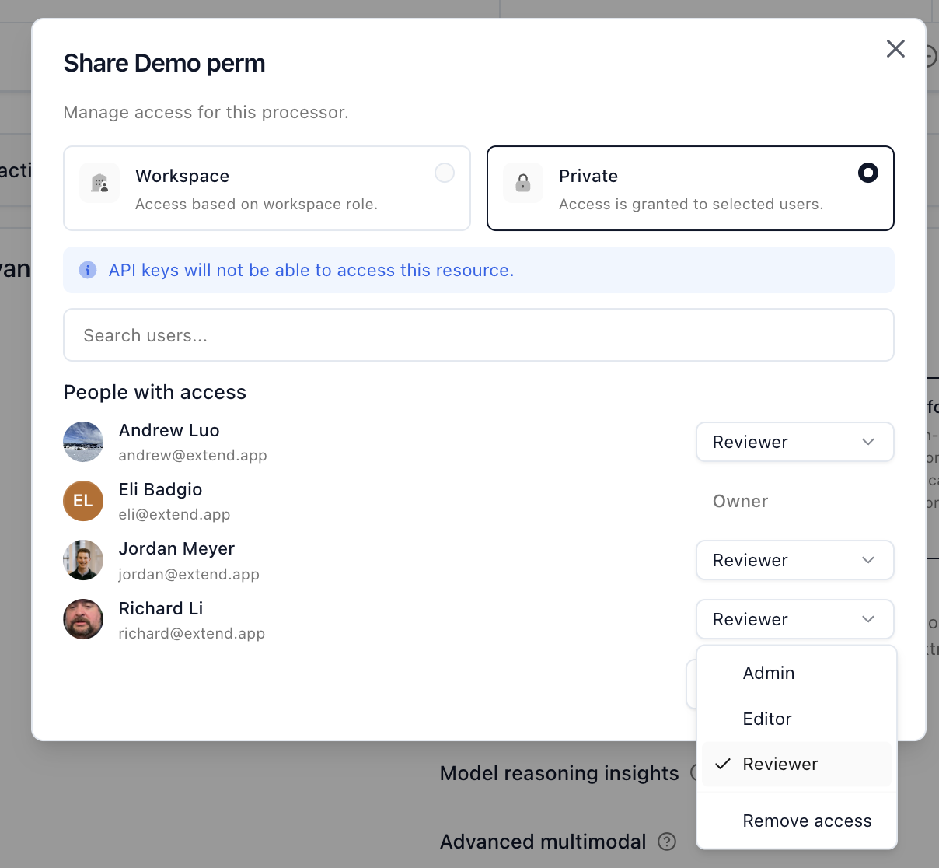Click Eli Badgio's EL initials avatar
The image size is (939, 868).
point(83,501)
